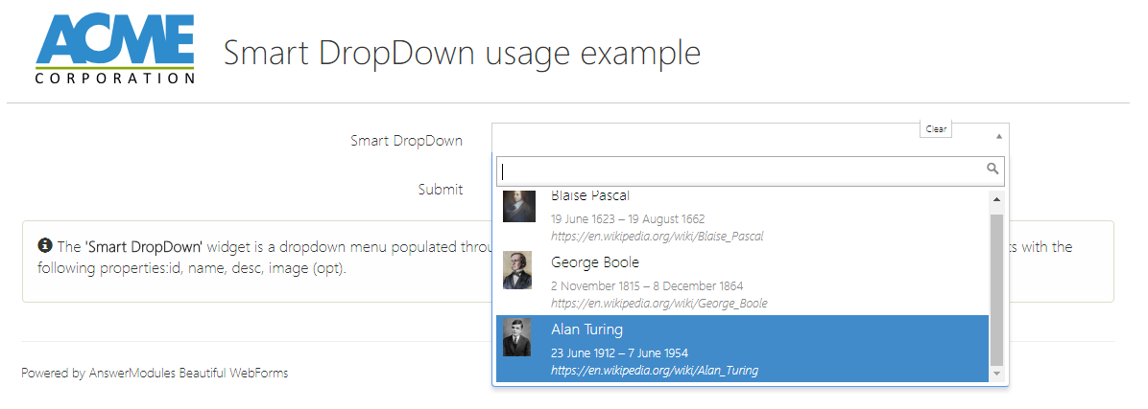Focus the dropdown search text field
Viewport: 1148px width, 409px height.
[739, 170]
